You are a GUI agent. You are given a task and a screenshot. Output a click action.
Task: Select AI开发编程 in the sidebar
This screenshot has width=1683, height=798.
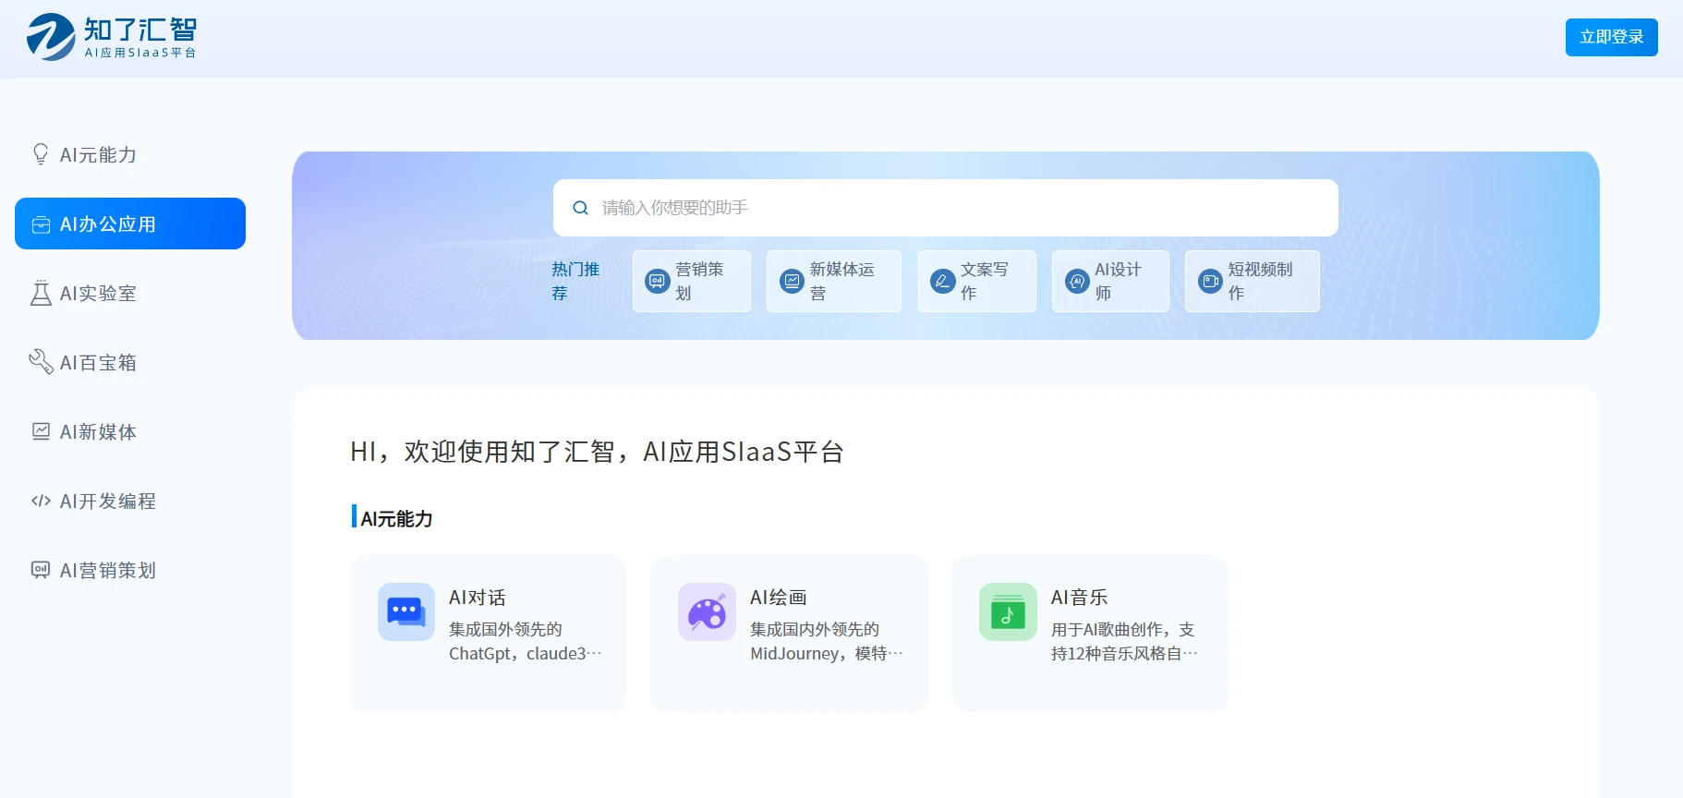tap(130, 501)
